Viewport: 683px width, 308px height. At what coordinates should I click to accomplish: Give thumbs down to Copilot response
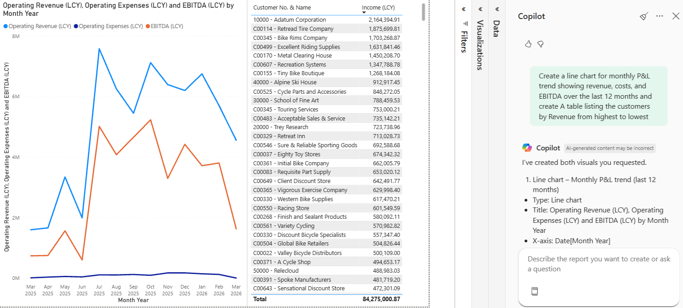(540, 44)
